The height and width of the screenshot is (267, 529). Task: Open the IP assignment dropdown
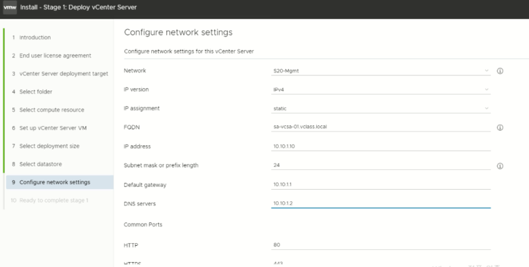tap(380, 108)
